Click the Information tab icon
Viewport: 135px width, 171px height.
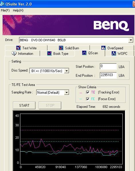(x=14, y=53)
